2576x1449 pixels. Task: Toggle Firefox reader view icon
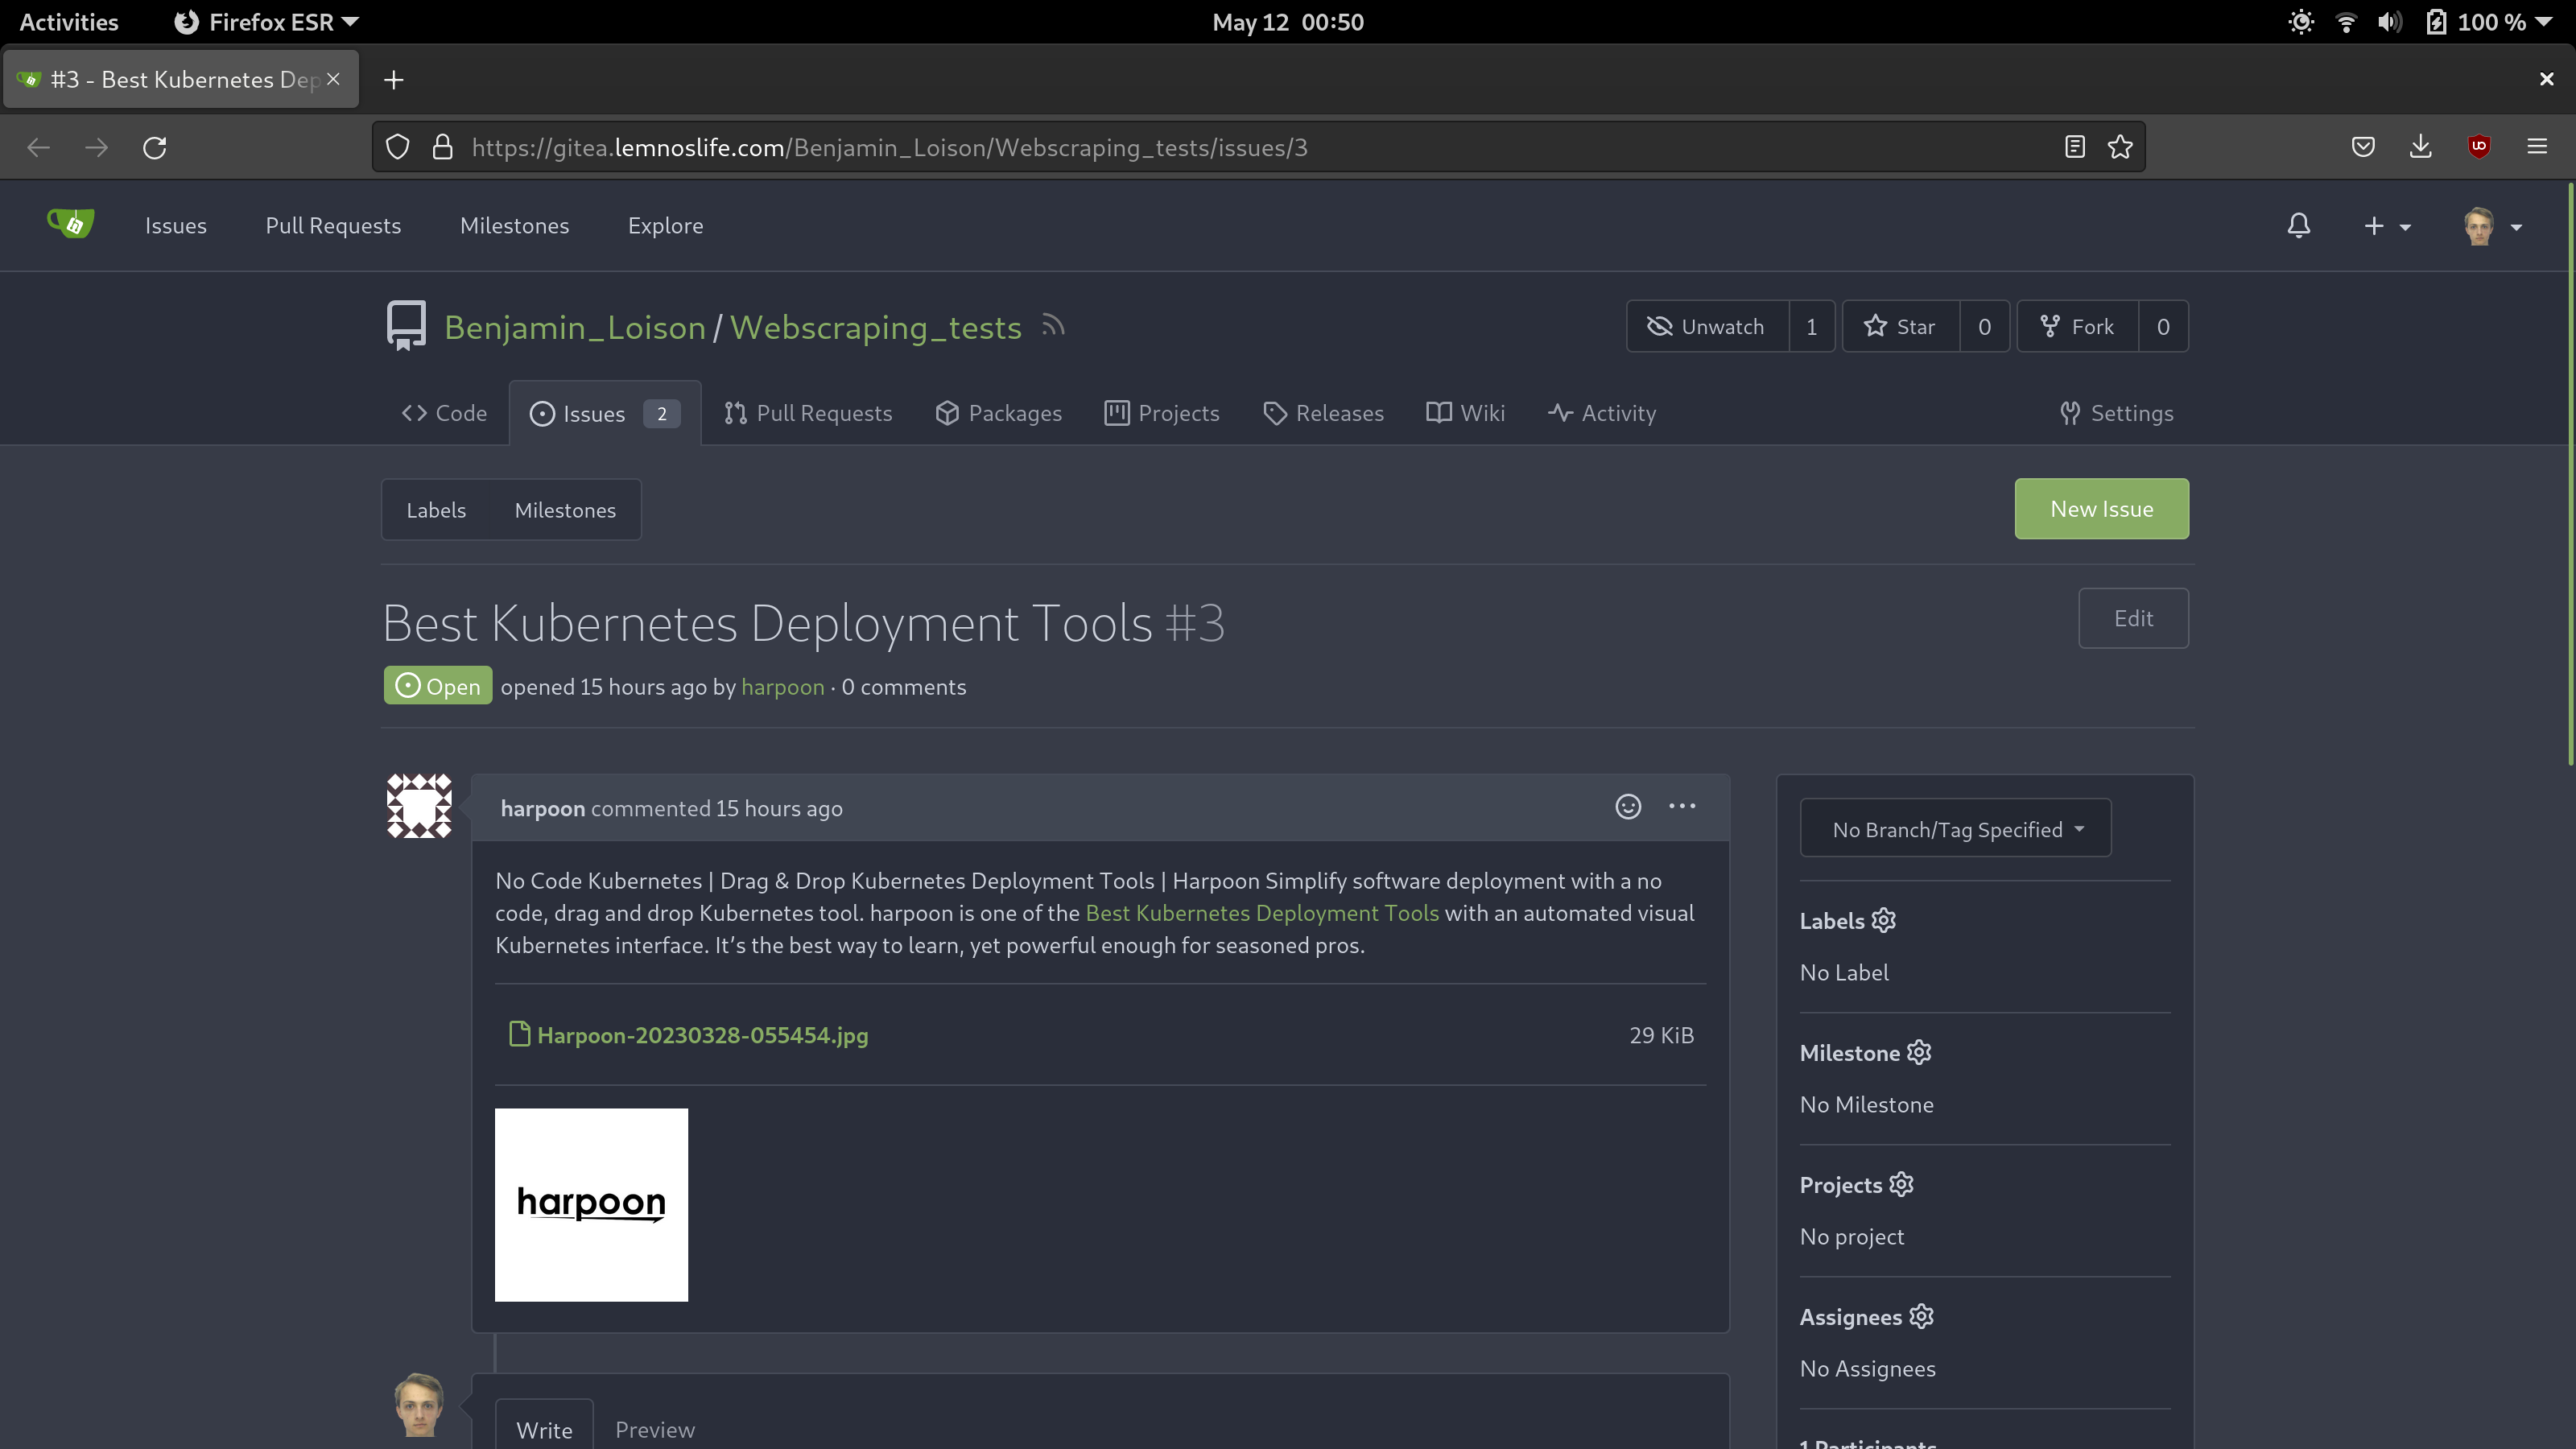2074,148
